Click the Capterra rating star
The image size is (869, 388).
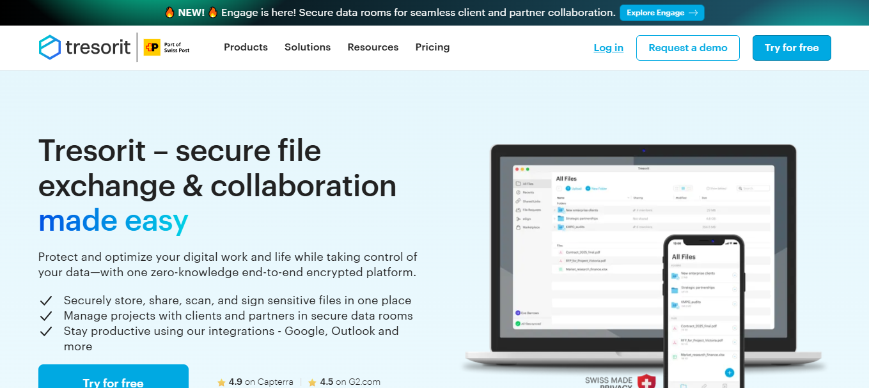221,382
